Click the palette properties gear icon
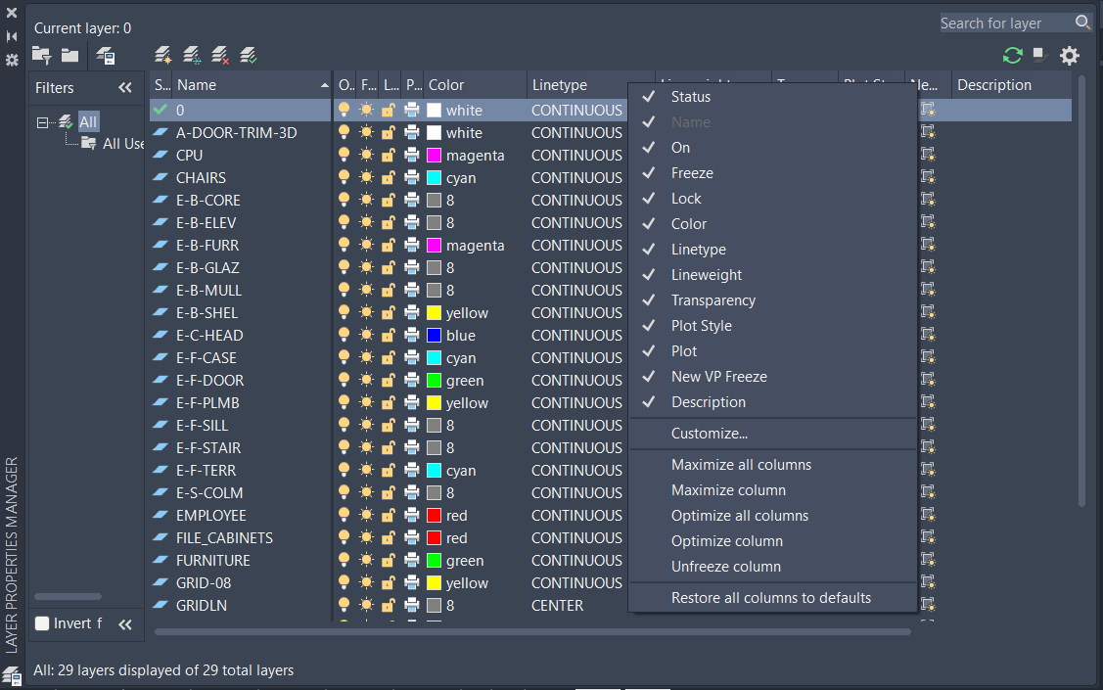The height and width of the screenshot is (690, 1103). [x=12, y=60]
